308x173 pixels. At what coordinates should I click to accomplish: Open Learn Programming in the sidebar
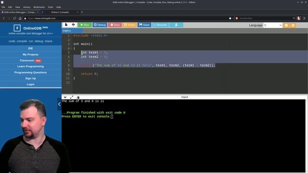(30, 66)
